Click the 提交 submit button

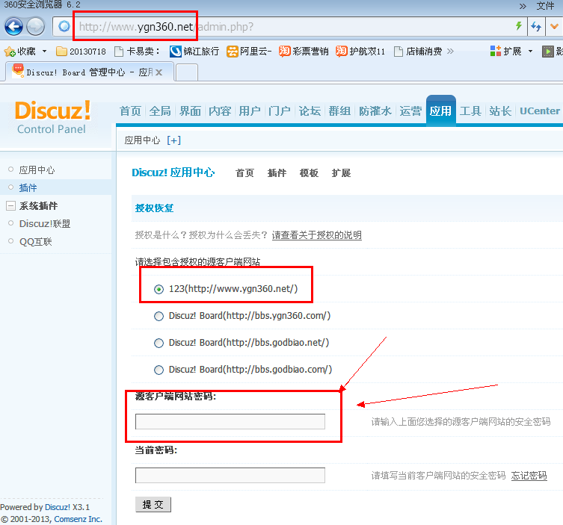click(153, 505)
